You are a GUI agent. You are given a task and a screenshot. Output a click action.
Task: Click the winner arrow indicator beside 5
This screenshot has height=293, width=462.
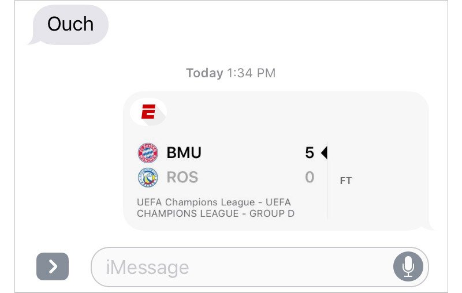324,153
